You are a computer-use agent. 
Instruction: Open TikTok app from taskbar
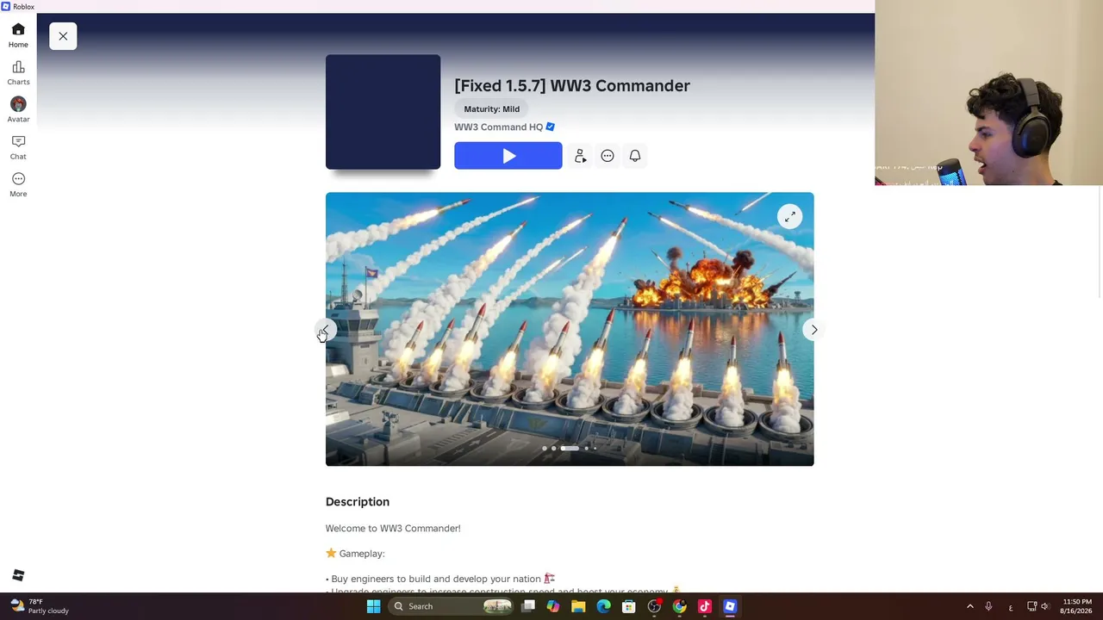click(x=705, y=606)
